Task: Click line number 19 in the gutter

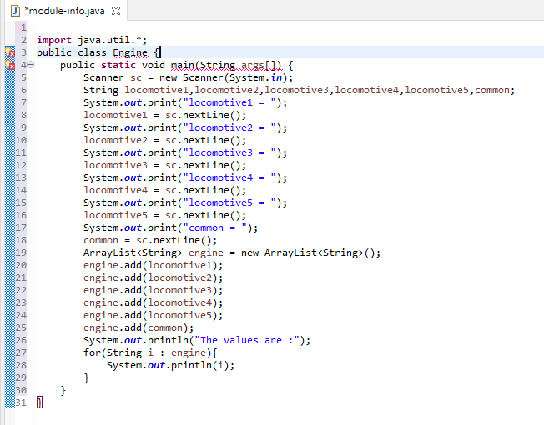Action: (x=21, y=252)
